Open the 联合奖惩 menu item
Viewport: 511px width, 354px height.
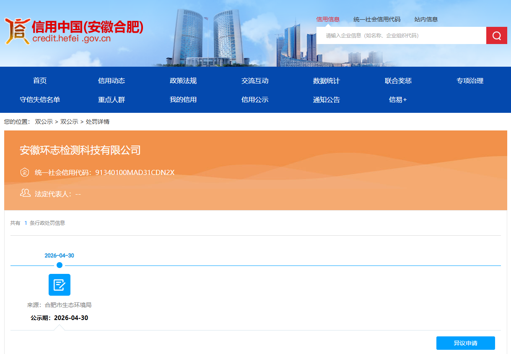398,81
